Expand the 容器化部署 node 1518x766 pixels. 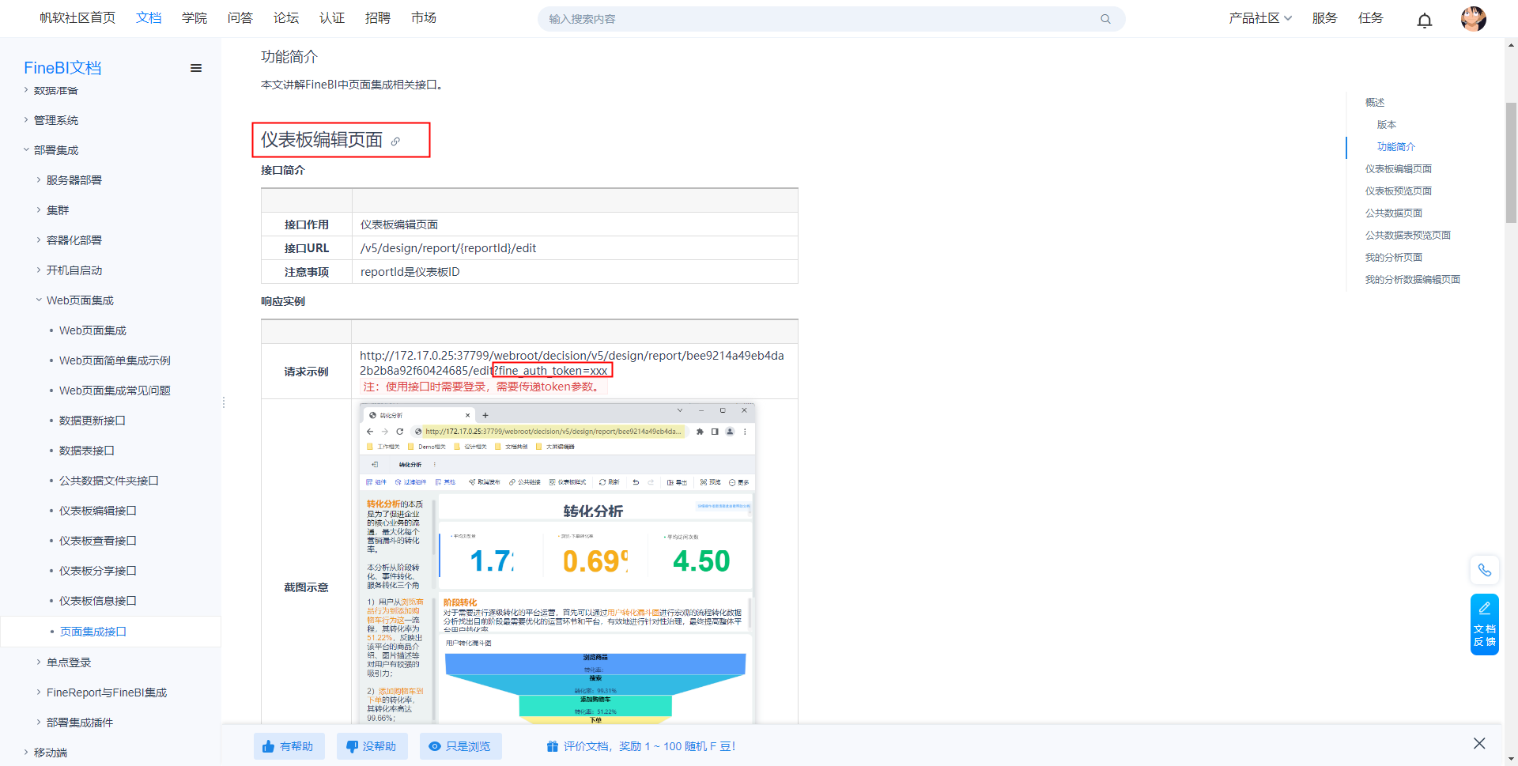pos(39,240)
